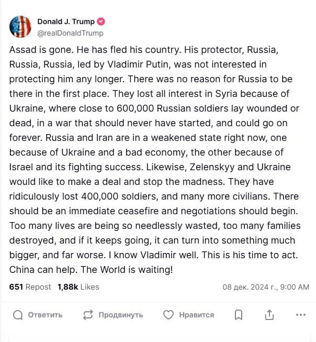Open the Donald J. Trump profile name
316x342 pixels.
(x=66, y=21)
